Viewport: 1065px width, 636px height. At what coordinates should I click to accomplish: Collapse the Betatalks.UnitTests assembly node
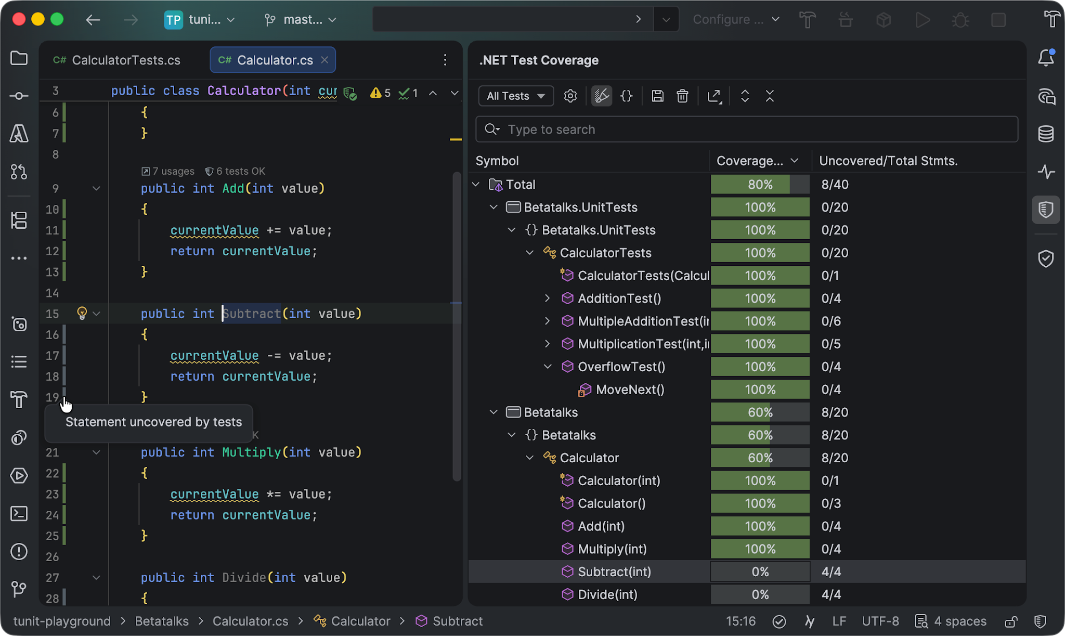pos(493,207)
